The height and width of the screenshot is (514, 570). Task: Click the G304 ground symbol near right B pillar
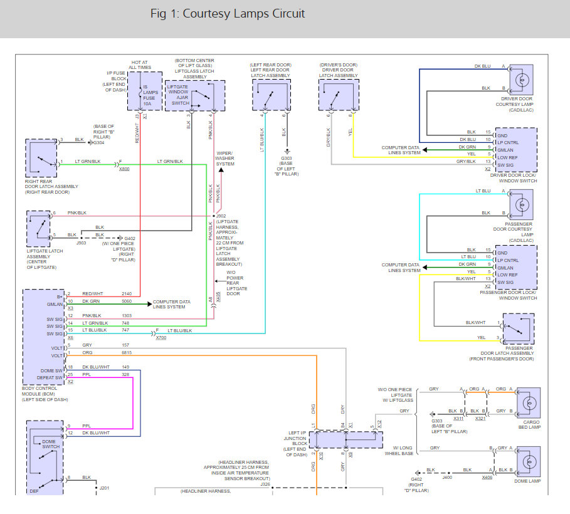click(90, 142)
